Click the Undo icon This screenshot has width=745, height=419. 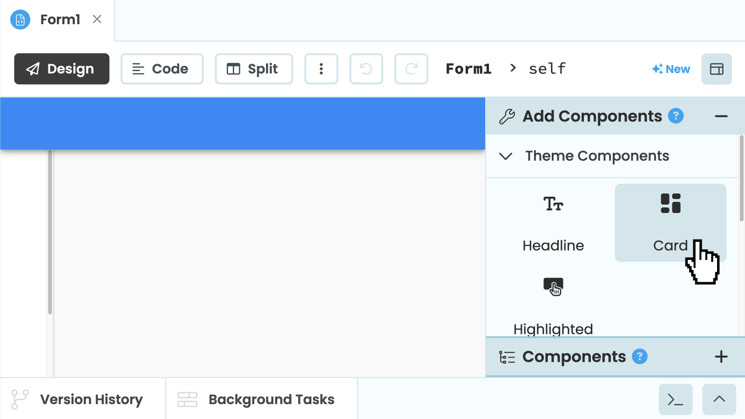[x=366, y=69]
